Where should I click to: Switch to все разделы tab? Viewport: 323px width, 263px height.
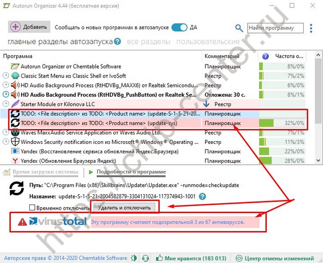pos(149,42)
